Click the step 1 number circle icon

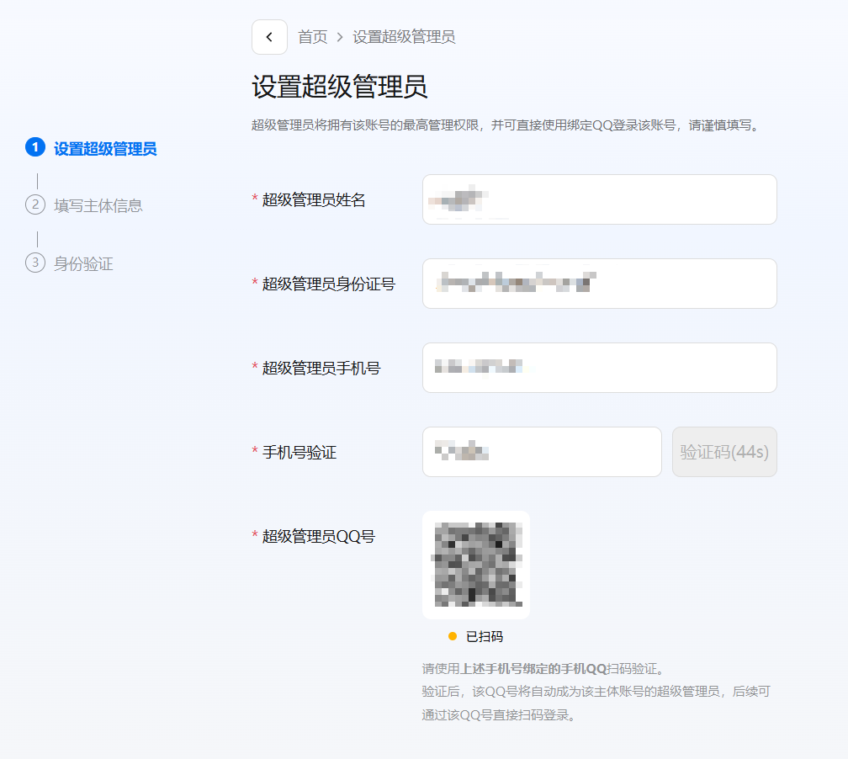pyautogui.click(x=35, y=146)
